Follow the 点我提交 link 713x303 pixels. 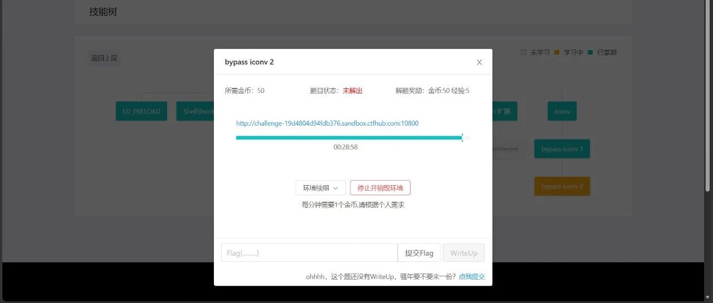pos(471,276)
